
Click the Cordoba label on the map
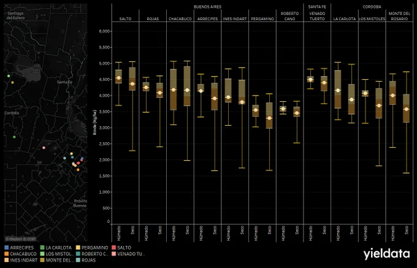(12, 113)
